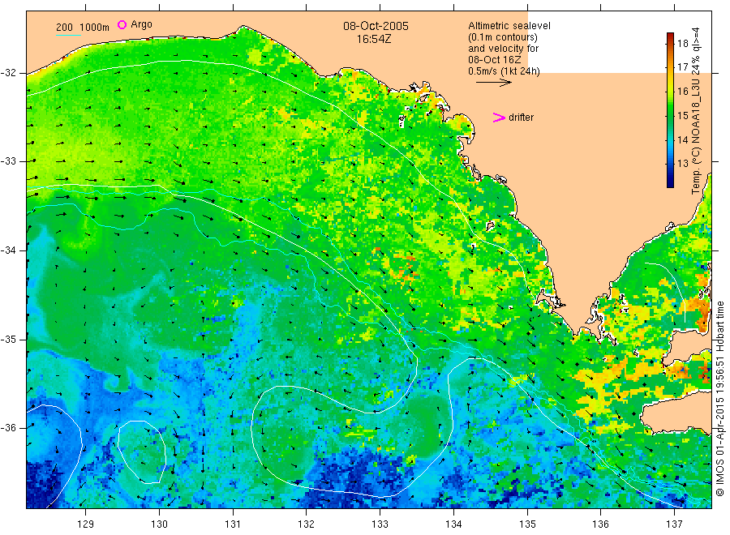Click the latitude axis label -32
The image size is (730, 535).
[x=8, y=73]
